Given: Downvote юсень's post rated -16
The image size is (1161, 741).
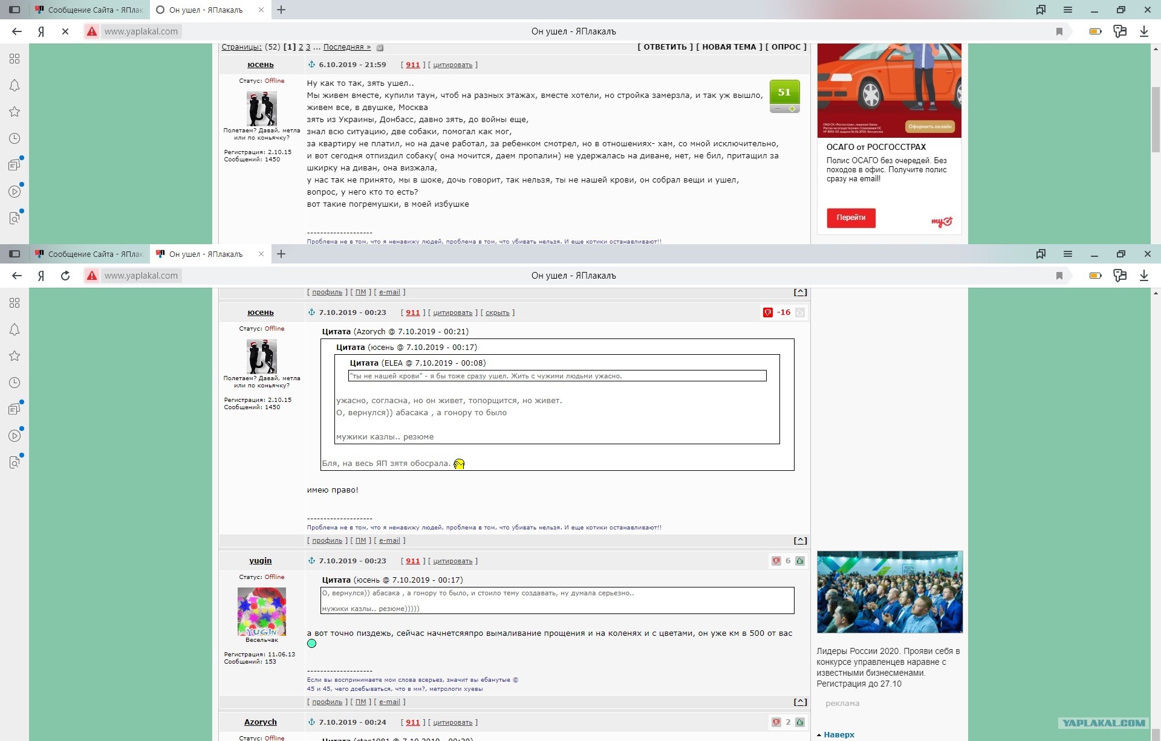Looking at the screenshot, I should pos(768,312).
